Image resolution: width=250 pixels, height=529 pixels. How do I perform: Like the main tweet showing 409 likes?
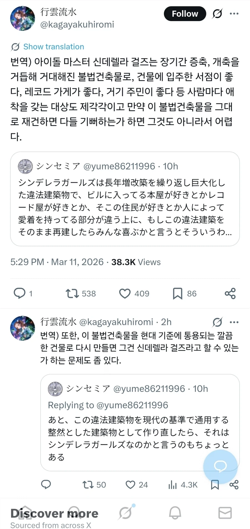click(x=125, y=293)
